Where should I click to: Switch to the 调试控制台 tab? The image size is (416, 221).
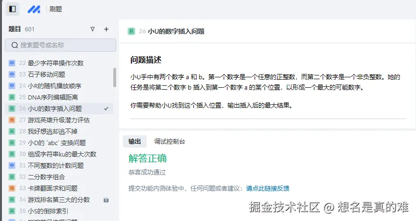[x=169, y=141]
